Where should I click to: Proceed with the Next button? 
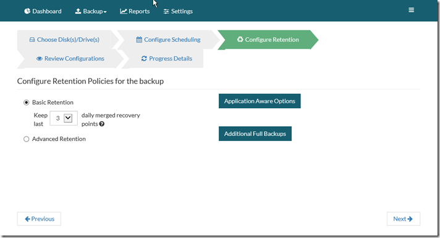point(404,219)
